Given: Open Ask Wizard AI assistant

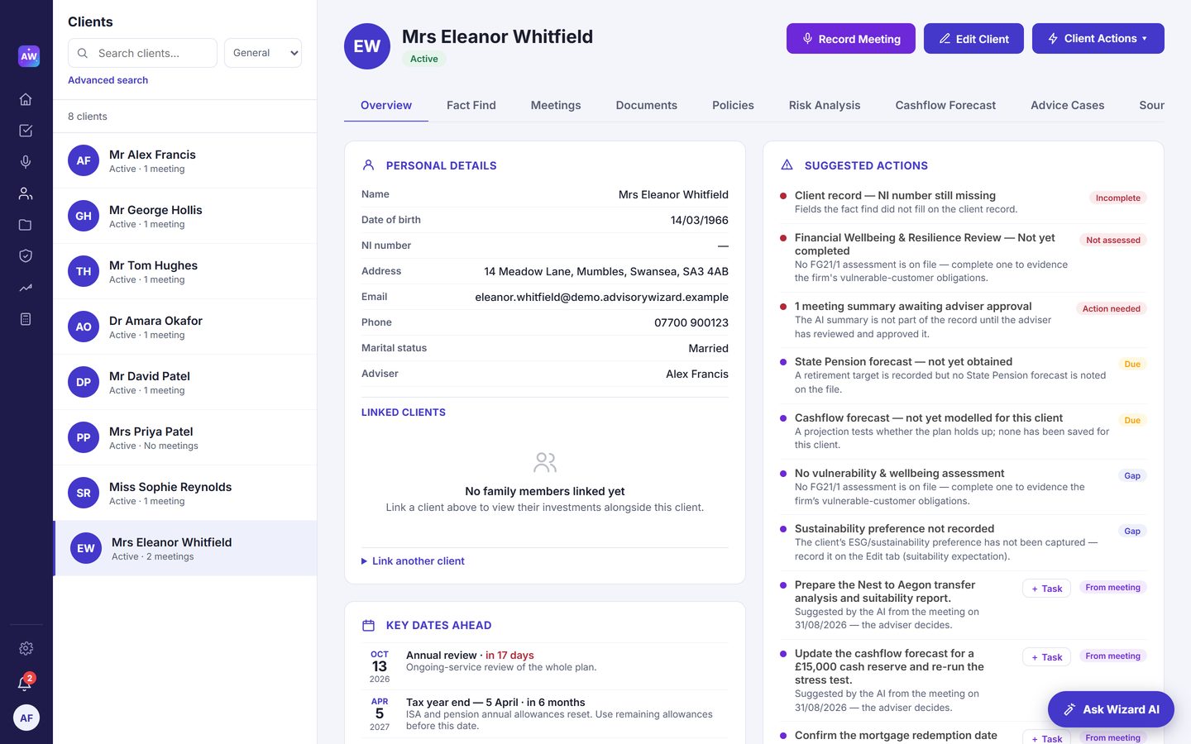Looking at the screenshot, I should click(1111, 709).
